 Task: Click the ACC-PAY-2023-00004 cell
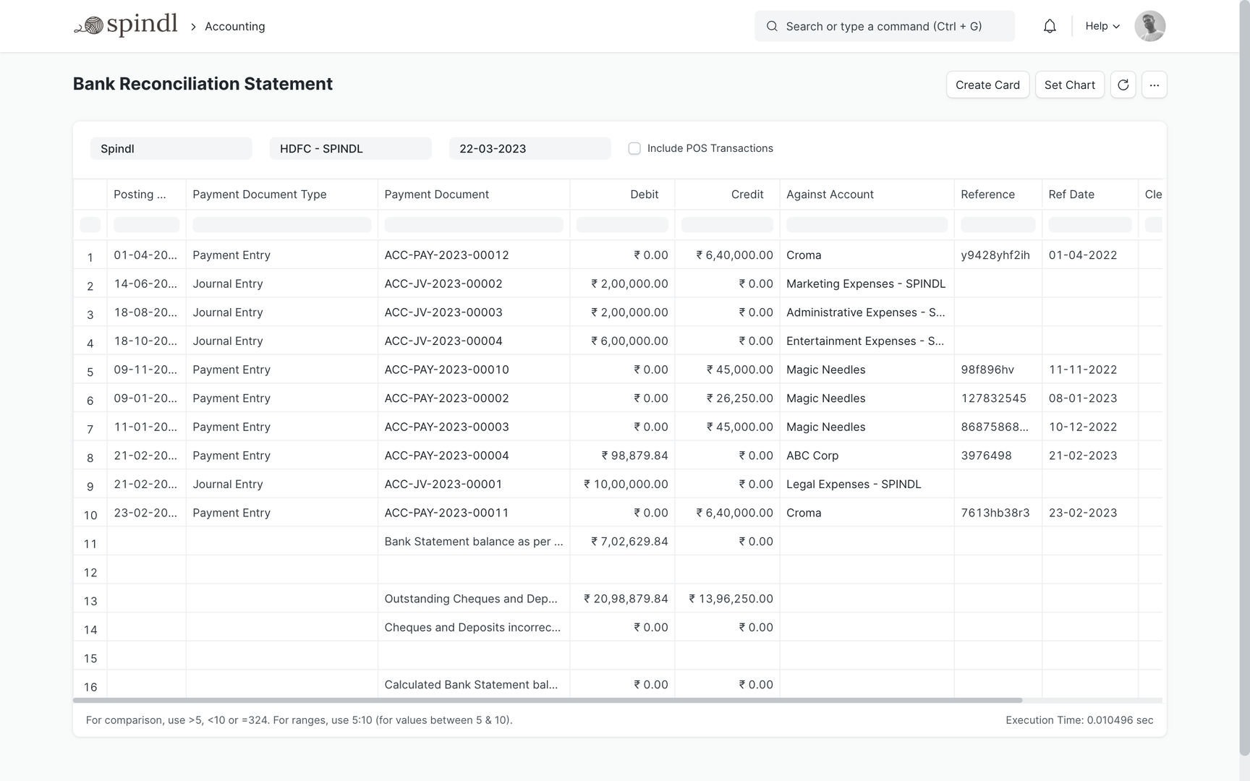[474, 456]
